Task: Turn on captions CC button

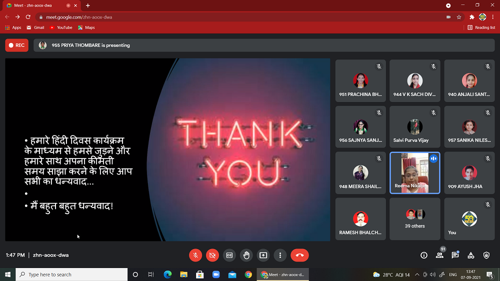Action: point(229,255)
